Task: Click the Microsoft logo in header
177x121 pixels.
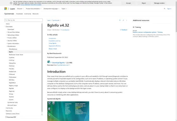Action: pos(6,9)
